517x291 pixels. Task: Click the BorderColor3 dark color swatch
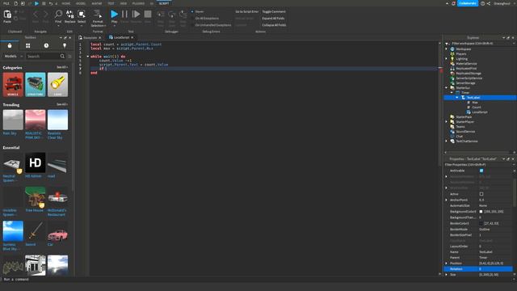(x=481, y=223)
